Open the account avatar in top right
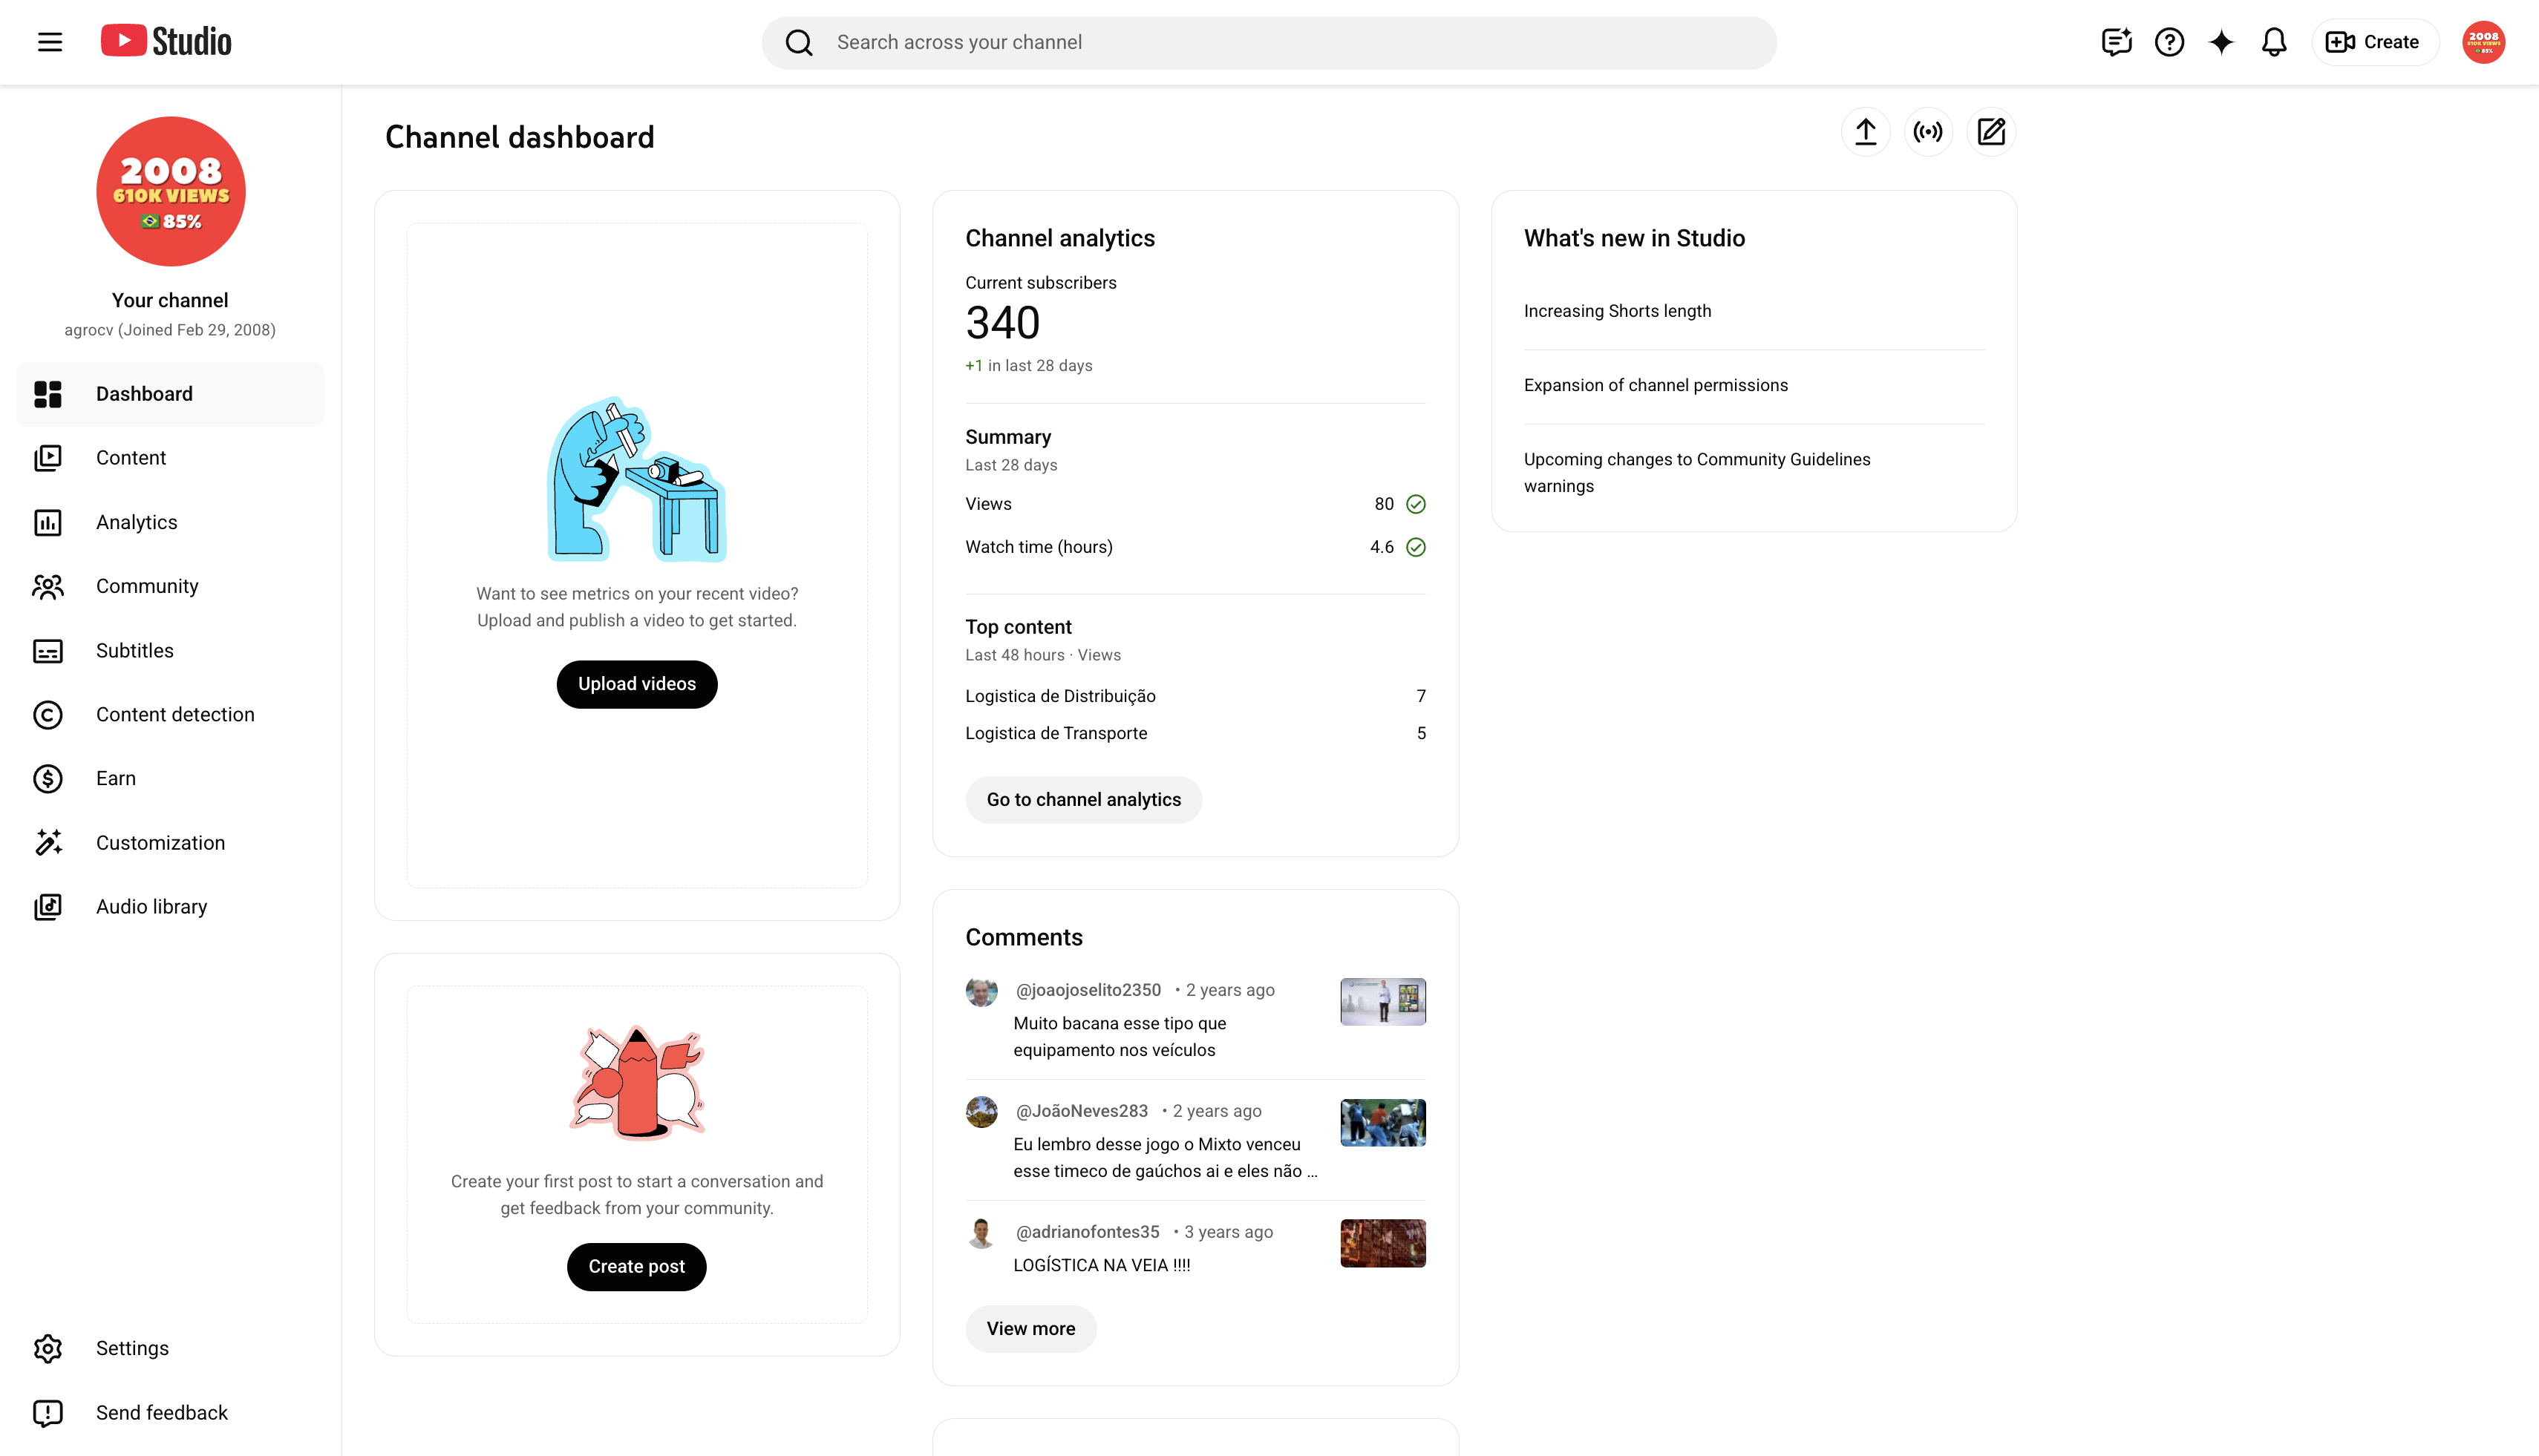The height and width of the screenshot is (1456, 2539). [2483, 42]
